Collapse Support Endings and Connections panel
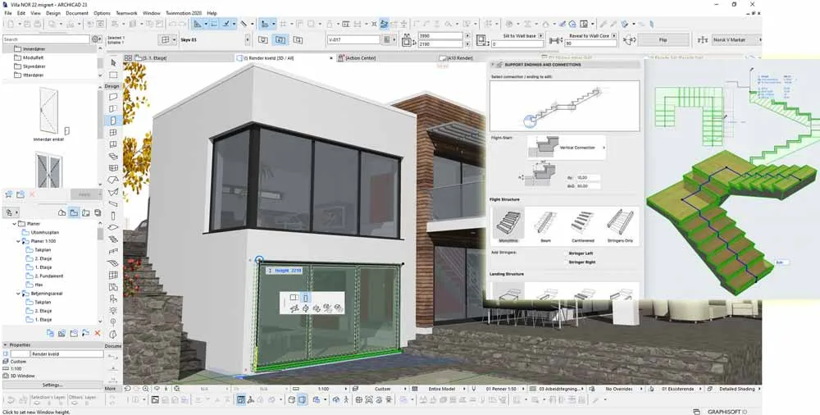This screenshot has height=415, width=820. click(492, 64)
